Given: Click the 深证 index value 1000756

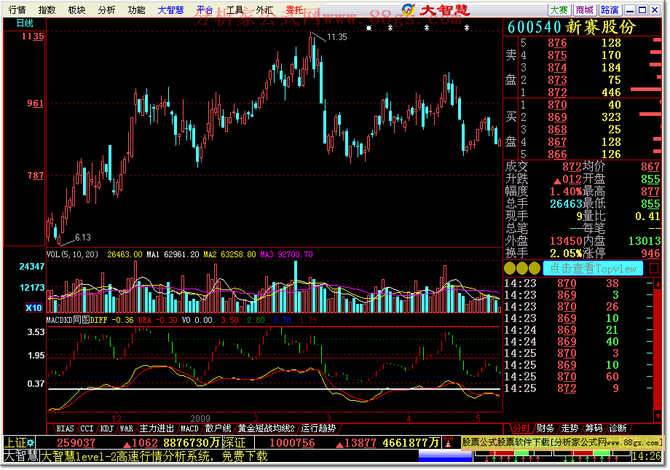Looking at the screenshot, I should pos(292,442).
